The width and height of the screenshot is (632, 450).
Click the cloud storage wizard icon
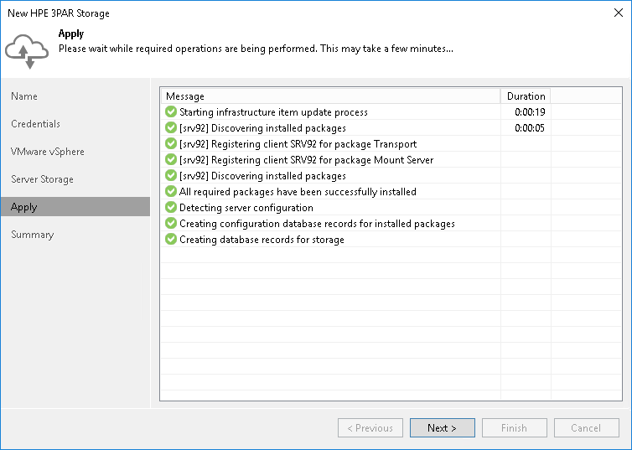tap(27, 50)
